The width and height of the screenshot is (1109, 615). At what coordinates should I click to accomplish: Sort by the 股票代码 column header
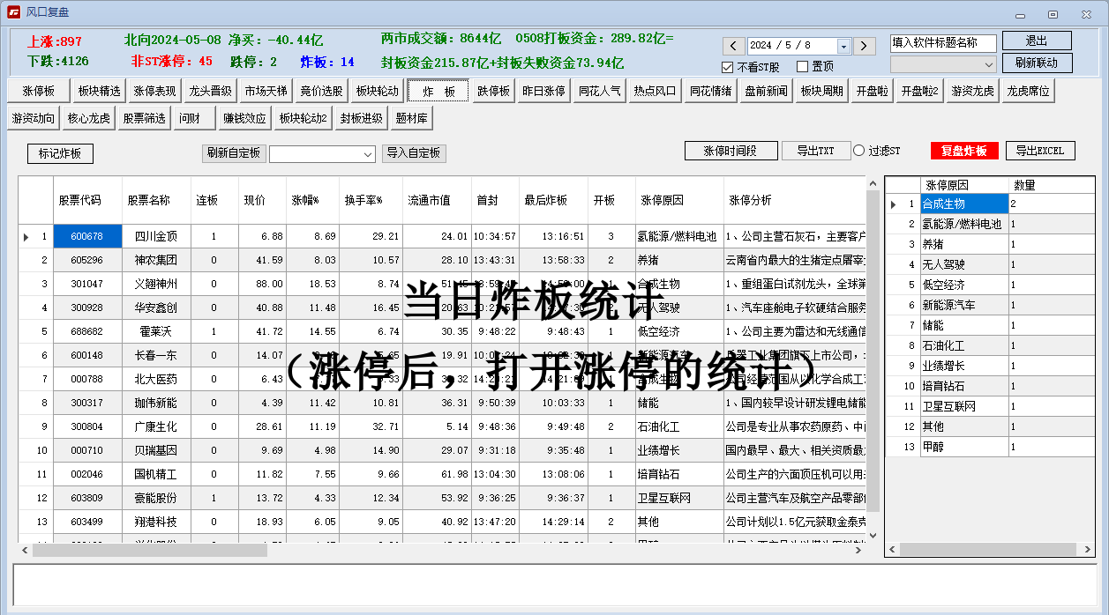tap(86, 200)
